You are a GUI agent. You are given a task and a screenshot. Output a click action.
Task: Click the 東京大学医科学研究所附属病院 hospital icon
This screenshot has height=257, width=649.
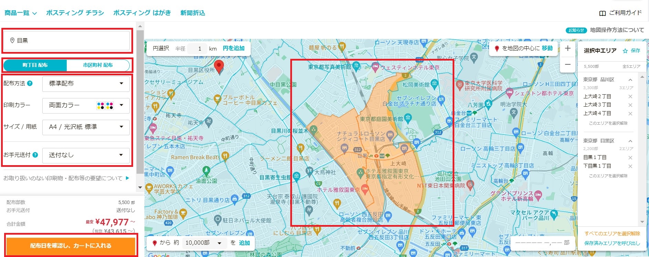click(x=459, y=84)
